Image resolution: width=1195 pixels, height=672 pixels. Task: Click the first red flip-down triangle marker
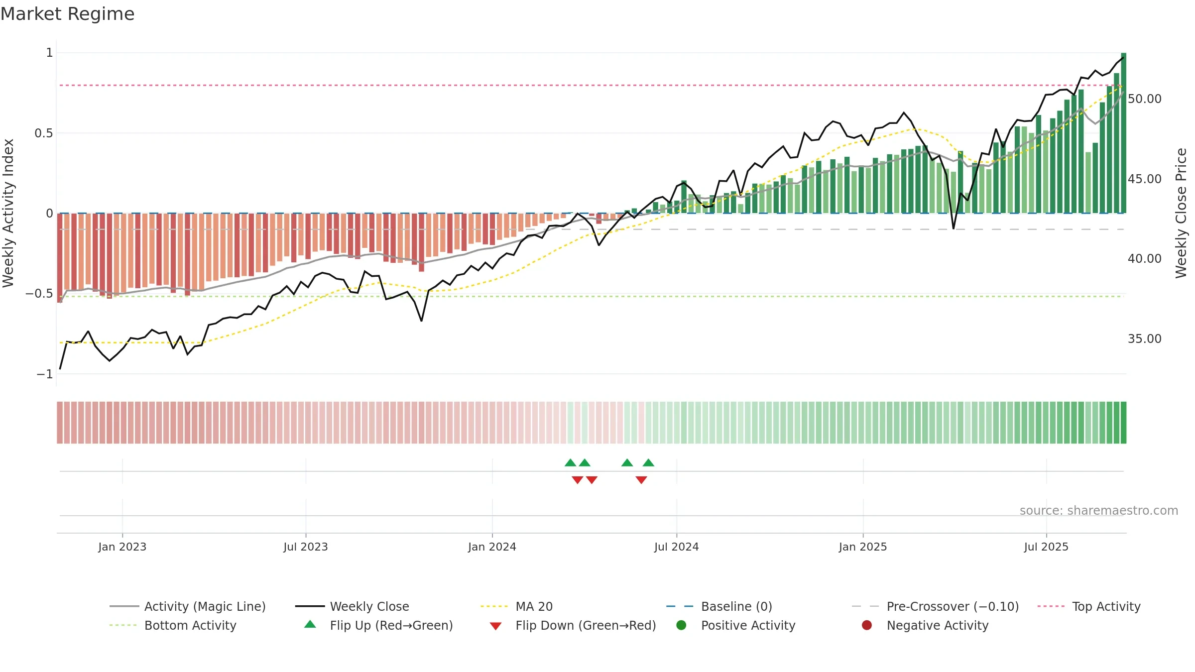(578, 480)
